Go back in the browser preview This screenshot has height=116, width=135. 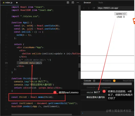coord(84,8)
